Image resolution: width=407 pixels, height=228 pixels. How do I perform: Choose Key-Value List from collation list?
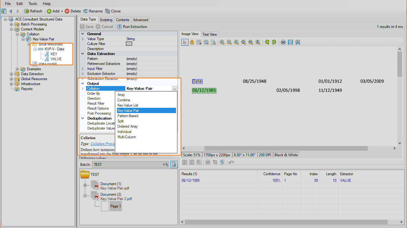128,105
